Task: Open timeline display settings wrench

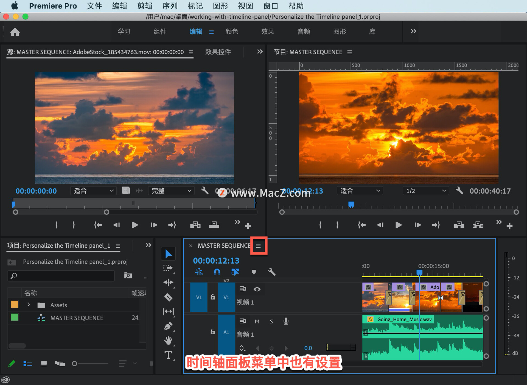Action: [x=271, y=272]
